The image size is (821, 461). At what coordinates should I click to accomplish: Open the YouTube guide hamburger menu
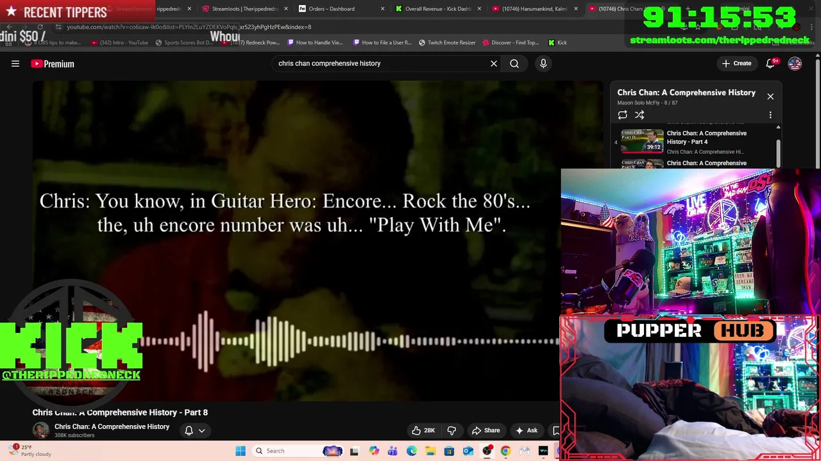(x=15, y=63)
